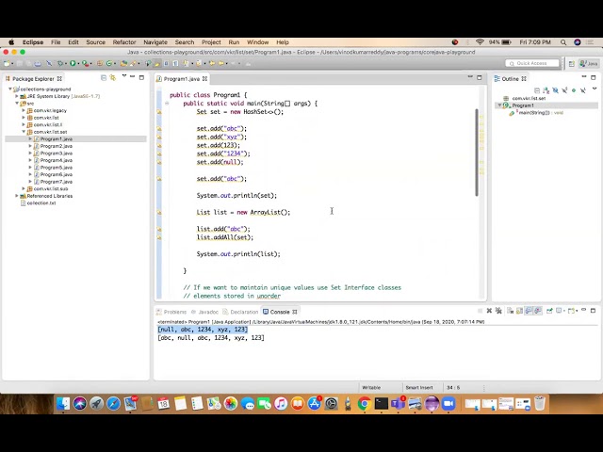Click Remove Launch X in Console
Image resolution: width=603 pixels, height=452 pixels.
[489, 311]
